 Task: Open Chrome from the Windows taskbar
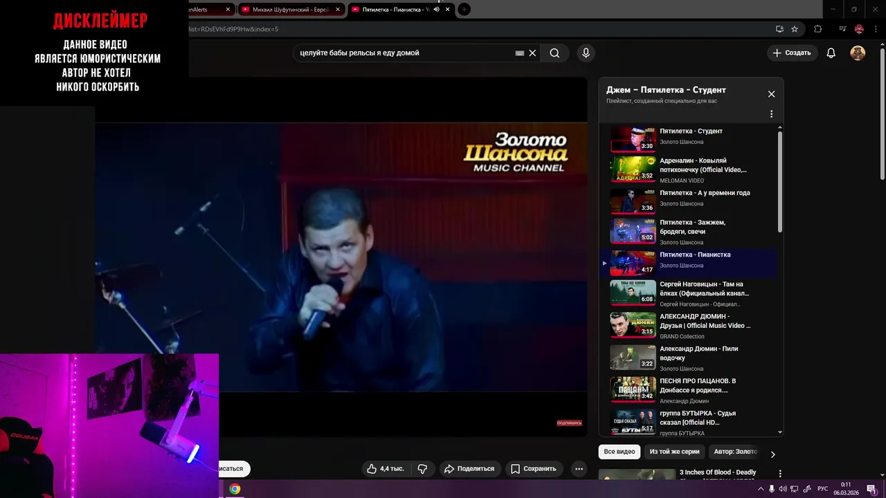235,489
